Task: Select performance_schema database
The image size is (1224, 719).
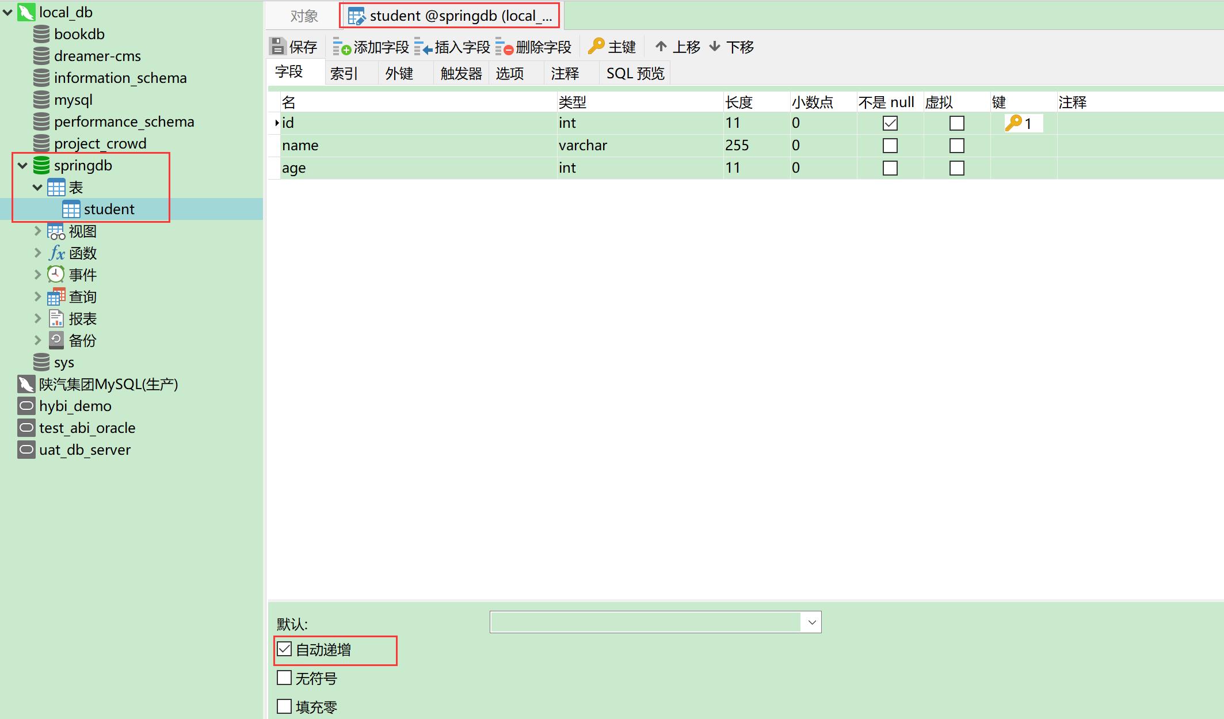Action: point(124,121)
